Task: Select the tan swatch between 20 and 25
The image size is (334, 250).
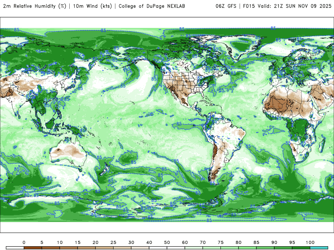Action: pyautogui.click(x=104, y=248)
